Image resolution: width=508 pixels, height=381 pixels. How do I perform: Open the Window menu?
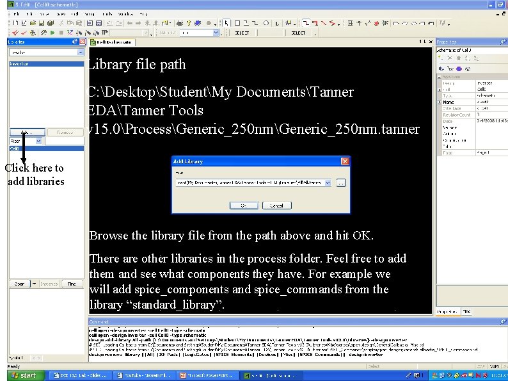tap(125, 14)
